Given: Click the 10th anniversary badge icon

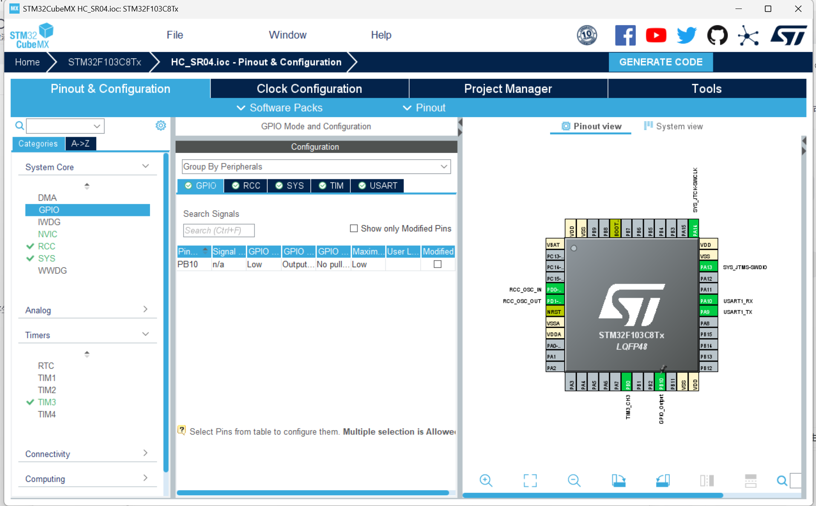Looking at the screenshot, I should pyautogui.click(x=587, y=35).
